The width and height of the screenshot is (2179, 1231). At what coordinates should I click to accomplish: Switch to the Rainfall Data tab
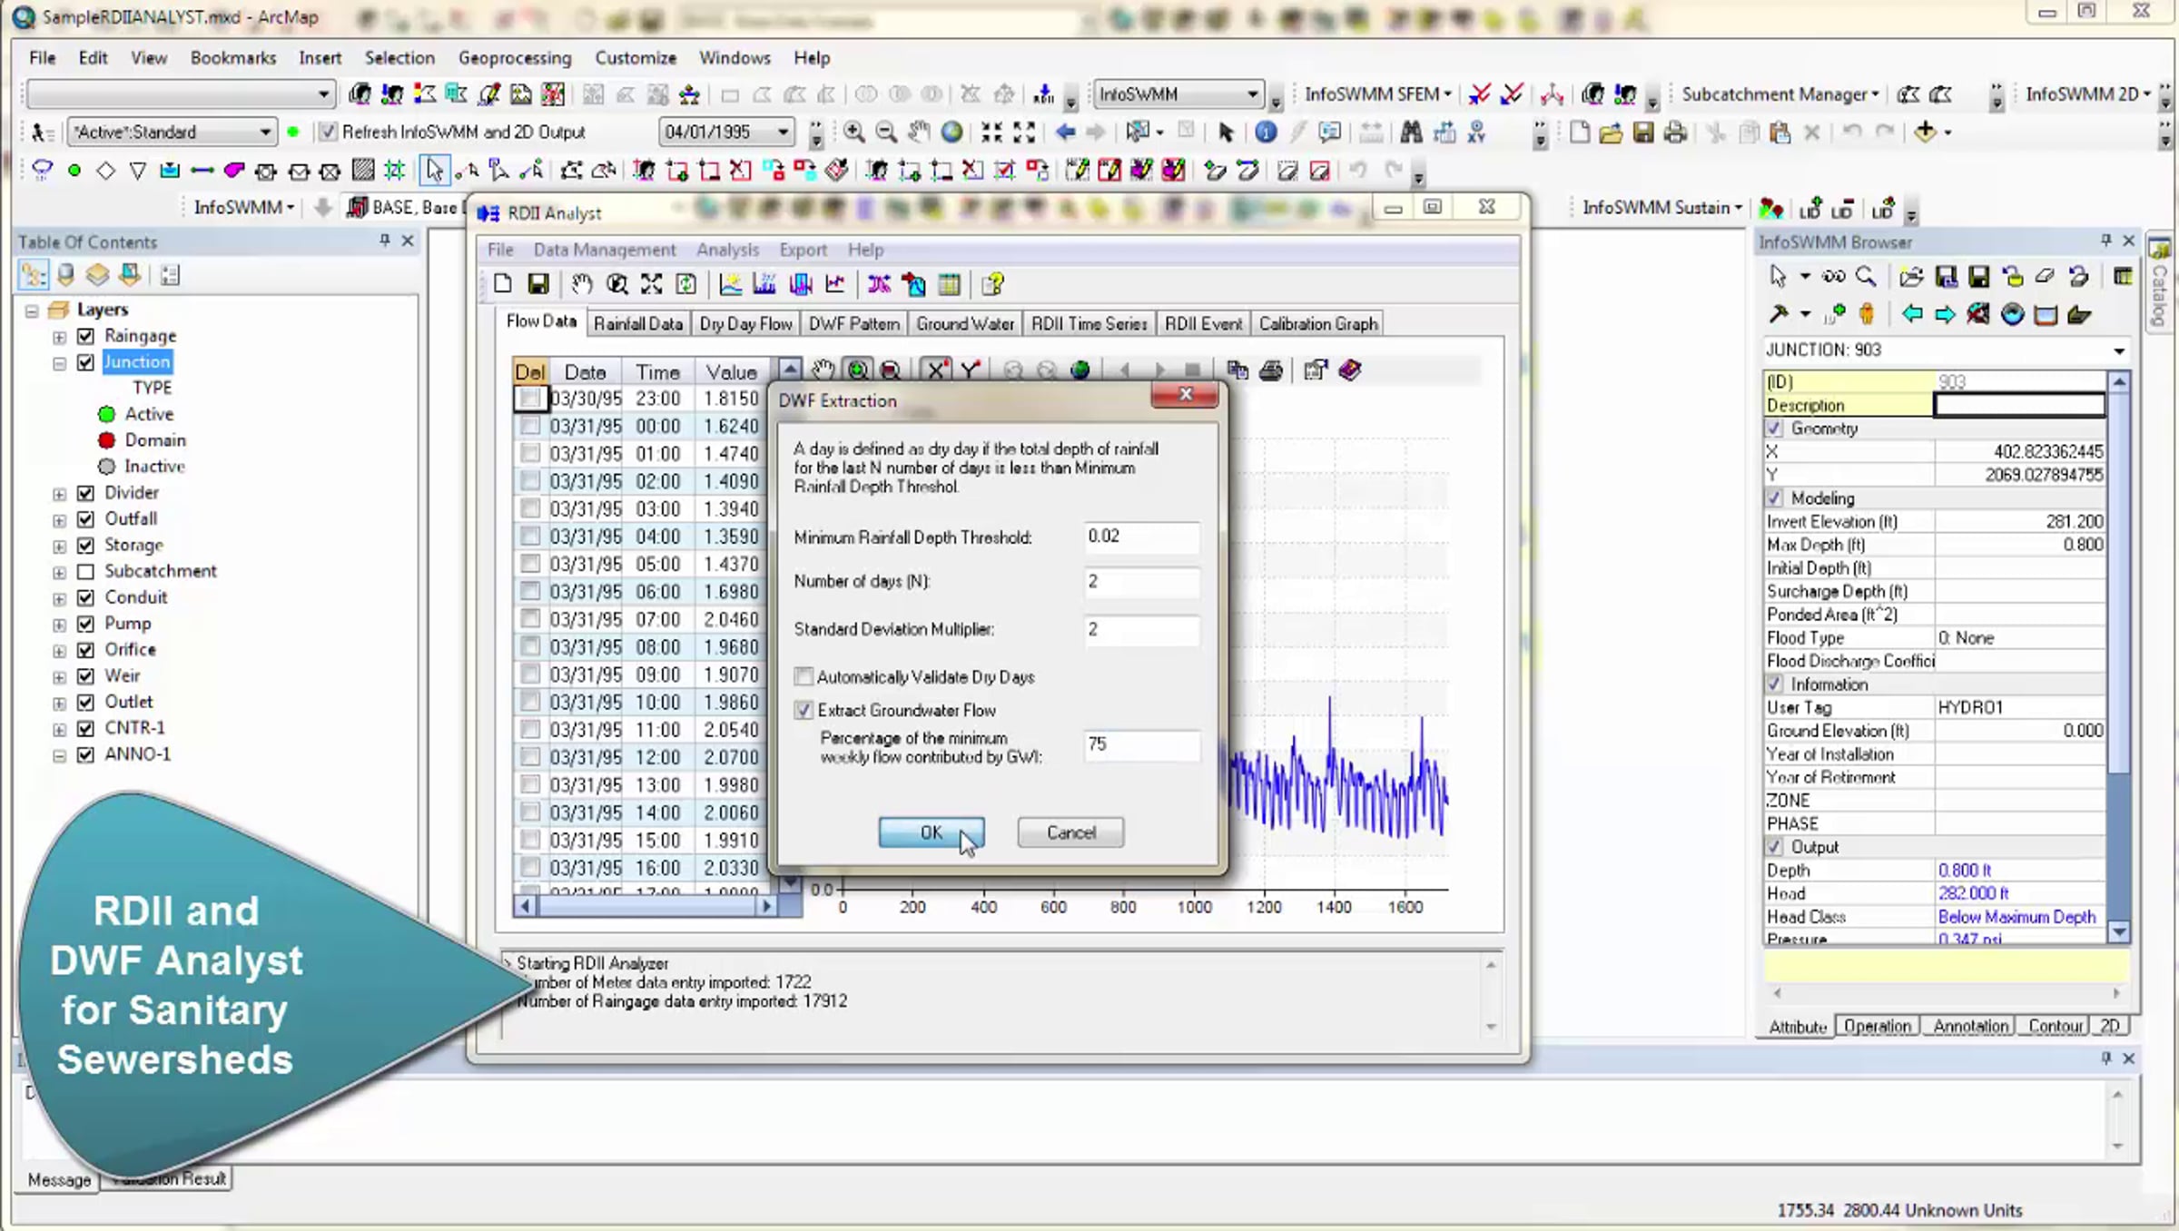[x=637, y=324]
